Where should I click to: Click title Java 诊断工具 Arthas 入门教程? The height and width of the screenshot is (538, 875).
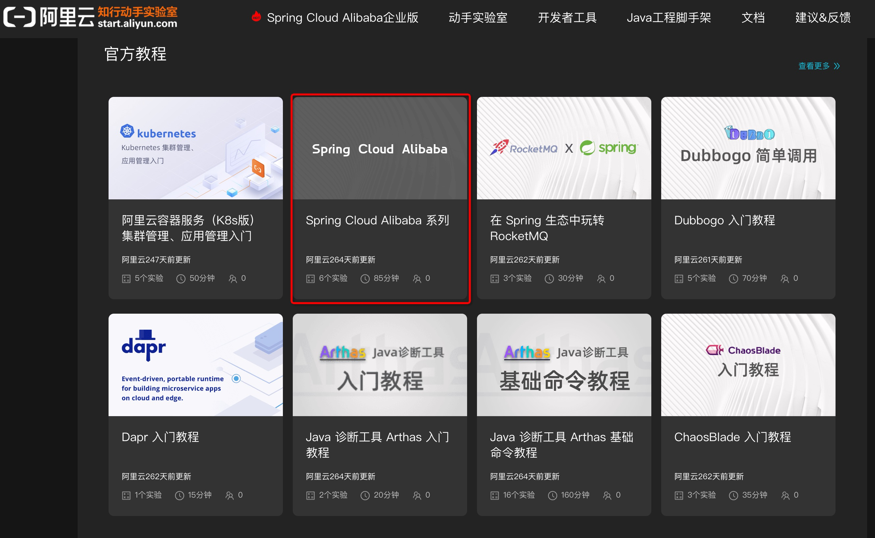pyautogui.click(x=377, y=445)
